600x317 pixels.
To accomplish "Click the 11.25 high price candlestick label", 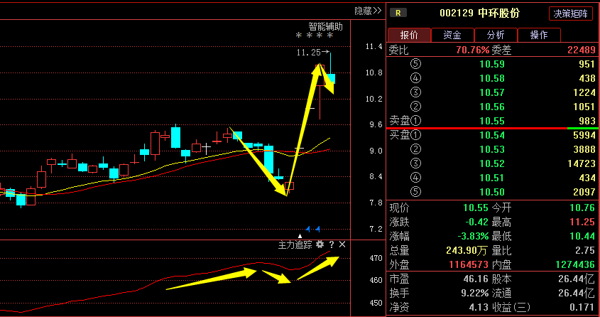I will click(308, 52).
